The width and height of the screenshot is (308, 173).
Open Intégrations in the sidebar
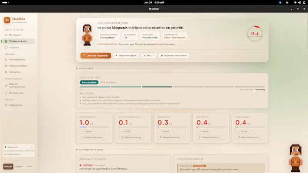pyautogui.click(x=18, y=105)
